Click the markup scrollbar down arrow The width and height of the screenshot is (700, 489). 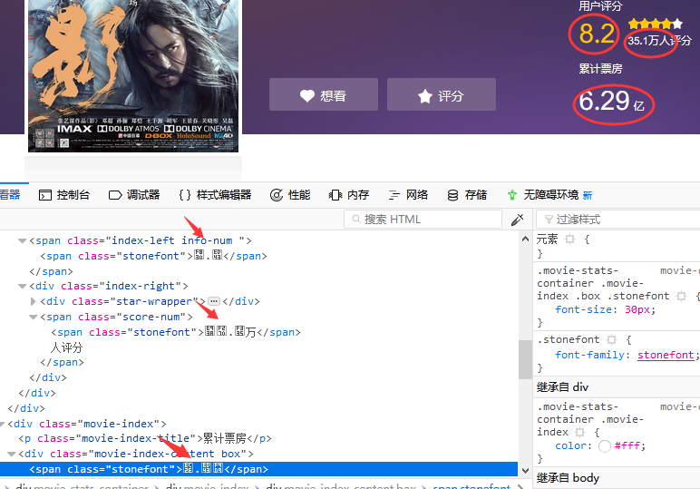pos(525,471)
